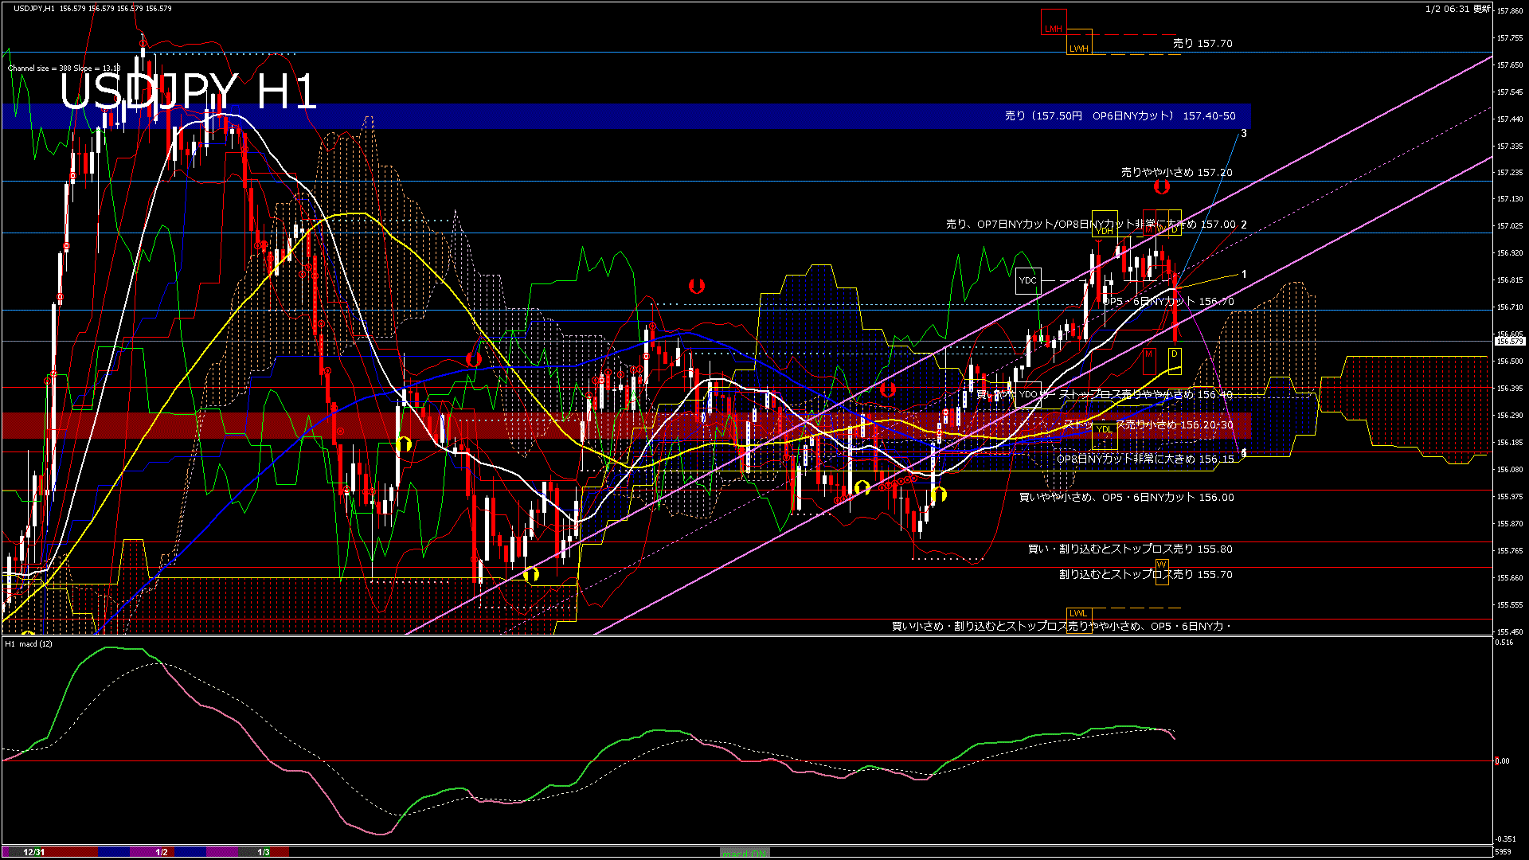Viewport: 1529px width, 860px height.
Task: Toggle the macd ON button at bottom
Action: click(745, 853)
